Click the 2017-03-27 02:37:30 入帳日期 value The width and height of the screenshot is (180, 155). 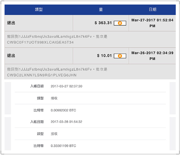click(66, 86)
